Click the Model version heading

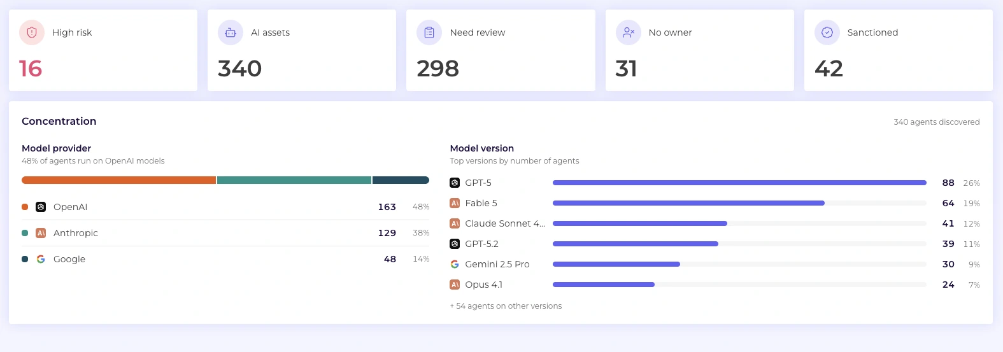(482, 148)
